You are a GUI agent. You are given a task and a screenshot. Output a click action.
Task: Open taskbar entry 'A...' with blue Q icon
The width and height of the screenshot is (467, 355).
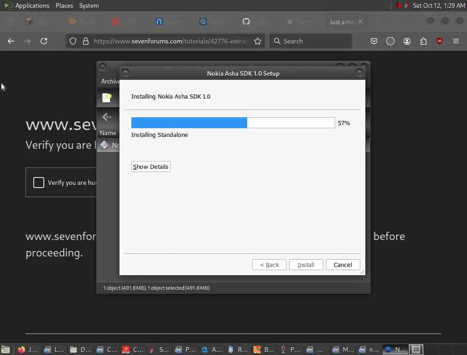pos(211,350)
